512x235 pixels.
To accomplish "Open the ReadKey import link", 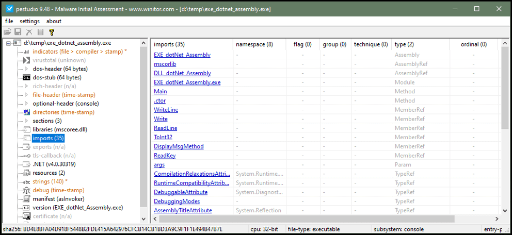I will (165, 156).
